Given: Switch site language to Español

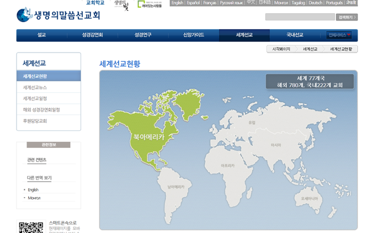Looking at the screenshot, I should (193, 3).
